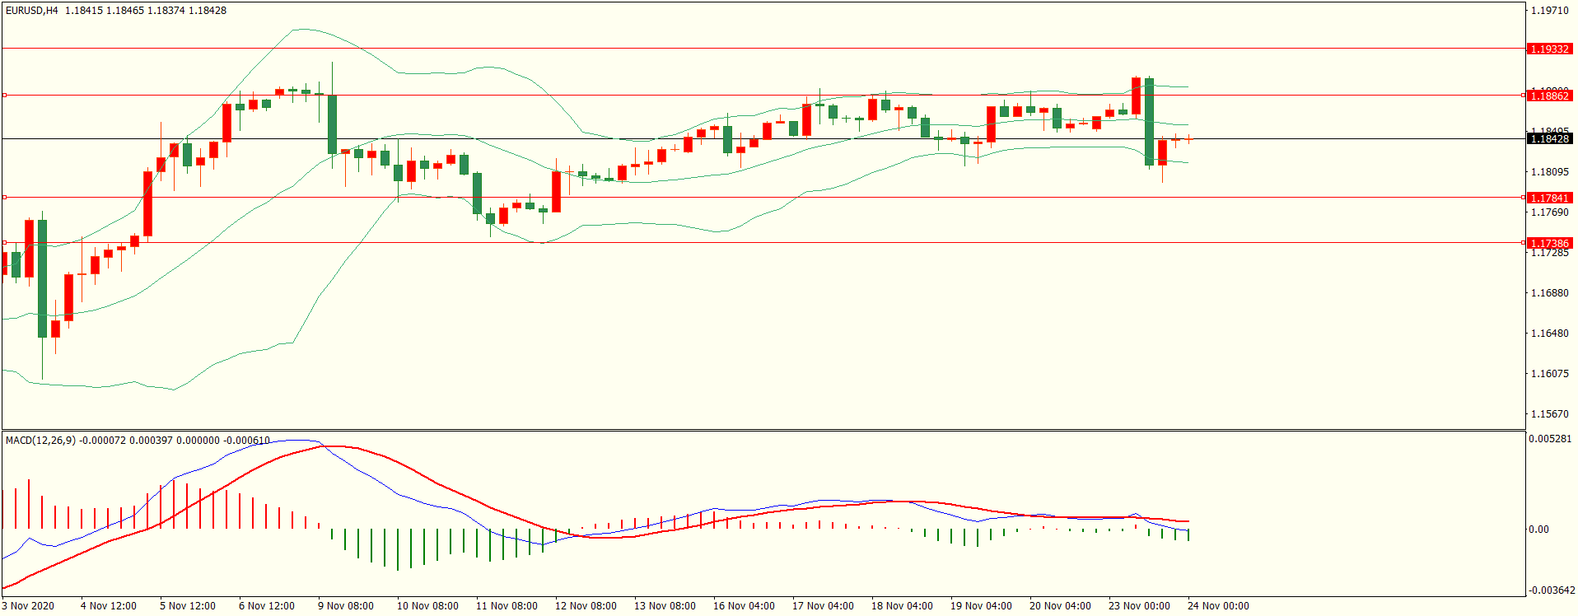The width and height of the screenshot is (1578, 616).
Task: Click the 4 Nov 12:00 time label
Action: coord(109,606)
